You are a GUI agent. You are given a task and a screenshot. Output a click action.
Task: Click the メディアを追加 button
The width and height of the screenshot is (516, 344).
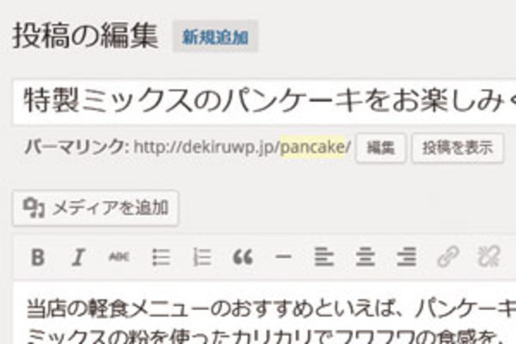tap(95, 208)
